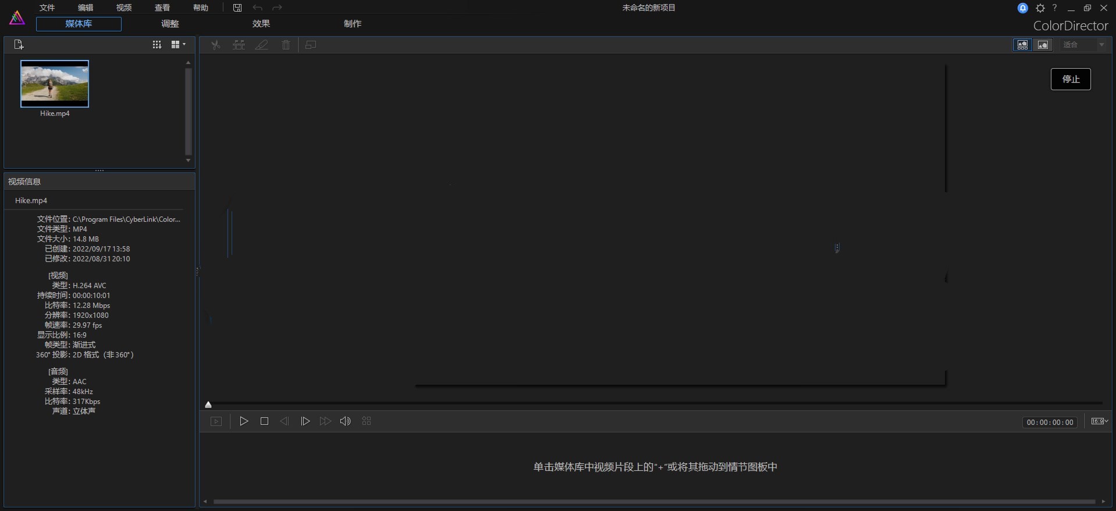Click the undo arrow icon
Viewport: 1116px width, 511px height.
(258, 8)
